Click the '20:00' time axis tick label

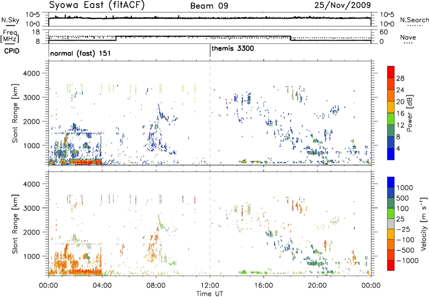[317, 286]
